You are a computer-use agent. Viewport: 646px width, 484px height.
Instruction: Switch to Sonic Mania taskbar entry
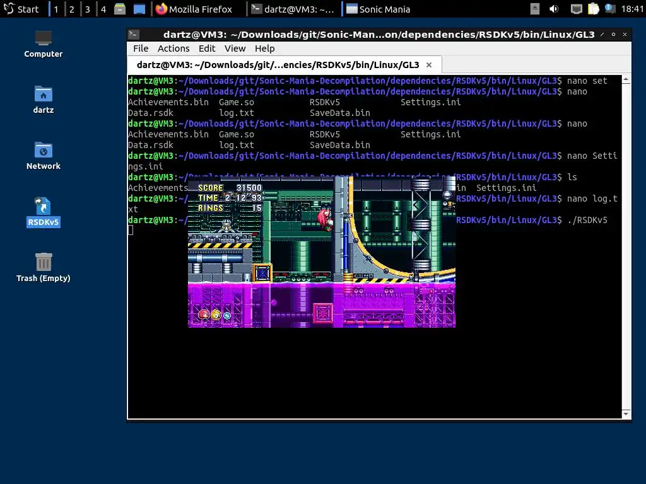click(379, 9)
